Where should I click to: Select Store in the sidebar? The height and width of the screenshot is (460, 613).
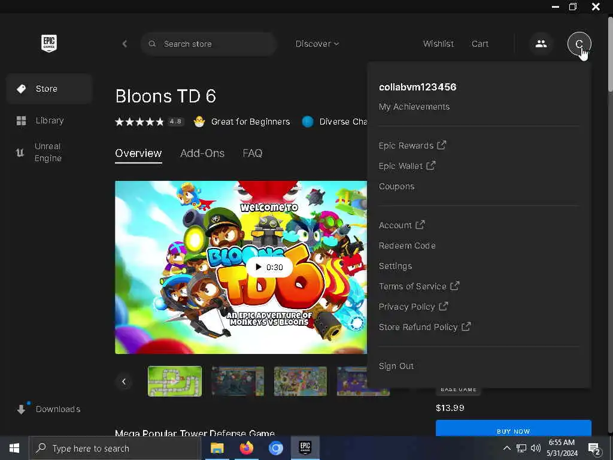pyautogui.click(x=49, y=89)
